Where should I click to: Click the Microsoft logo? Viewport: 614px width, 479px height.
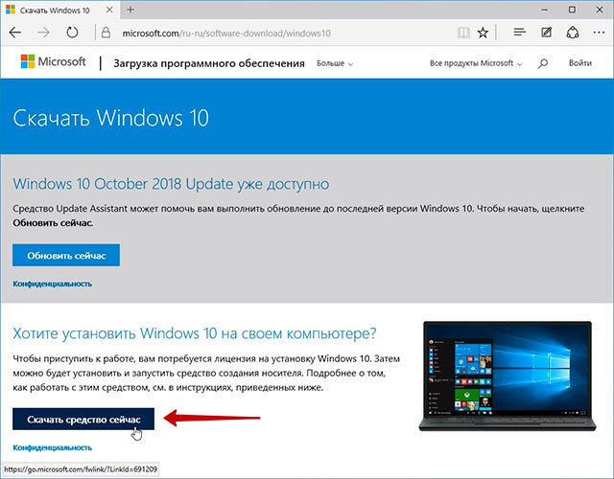[54, 61]
